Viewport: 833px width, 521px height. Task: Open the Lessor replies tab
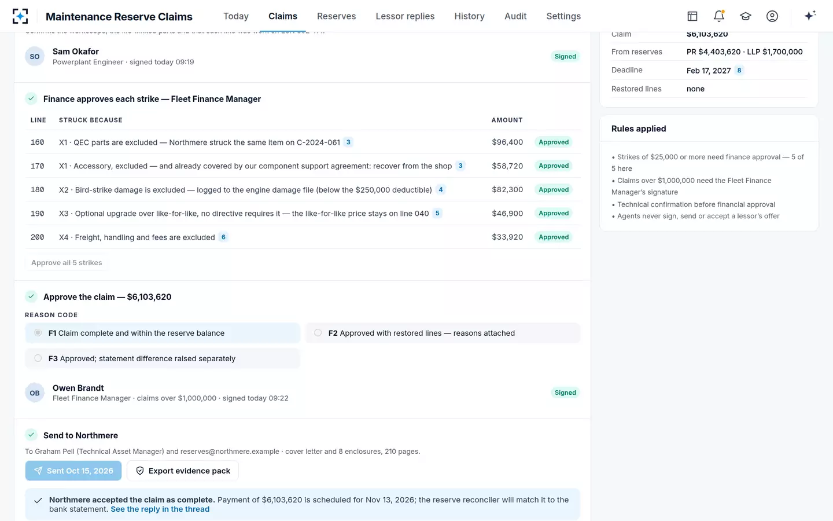[405, 16]
